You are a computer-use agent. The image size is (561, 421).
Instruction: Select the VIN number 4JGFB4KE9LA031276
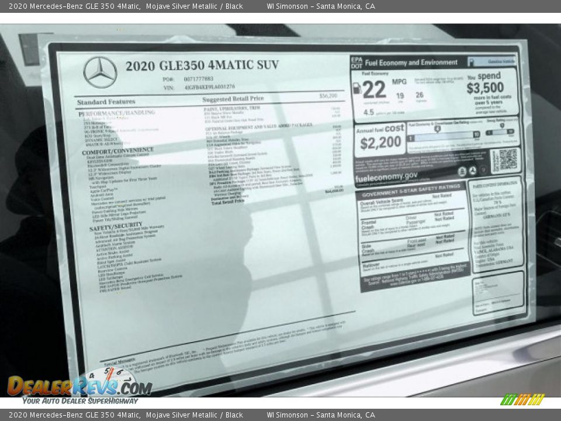click(x=210, y=87)
